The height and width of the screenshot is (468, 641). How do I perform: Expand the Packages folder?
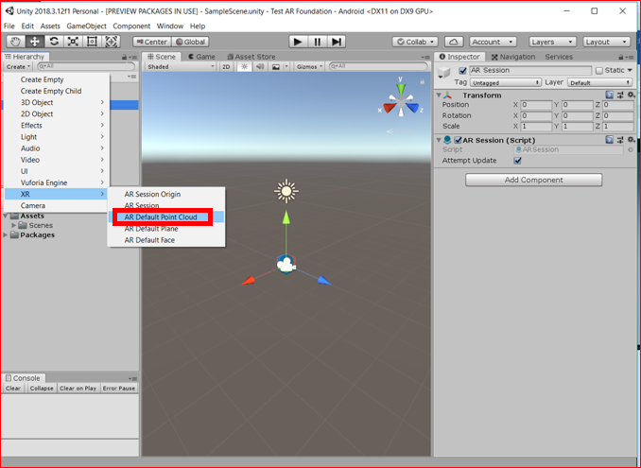pyautogui.click(x=6, y=235)
